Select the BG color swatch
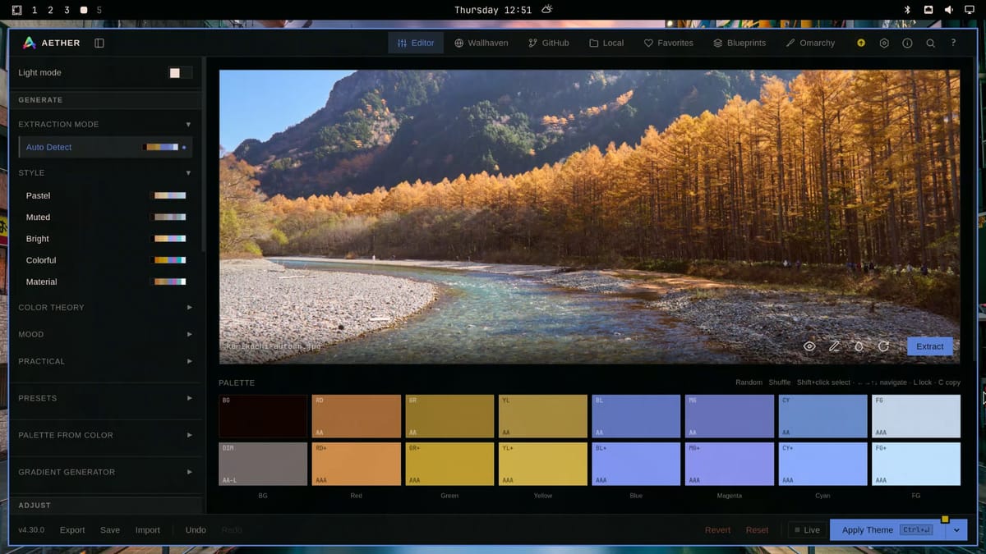Viewport: 986px width, 554px height. [263, 416]
